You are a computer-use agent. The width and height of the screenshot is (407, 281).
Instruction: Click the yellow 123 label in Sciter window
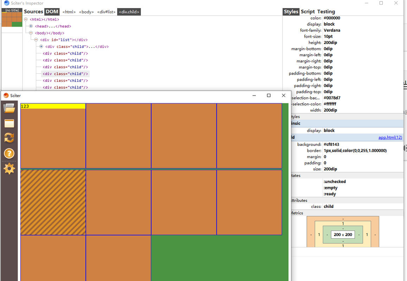(53, 106)
